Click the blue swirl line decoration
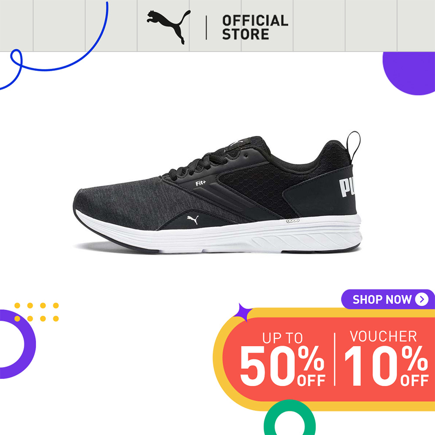The width and height of the screenshot is (435, 435). point(54,46)
